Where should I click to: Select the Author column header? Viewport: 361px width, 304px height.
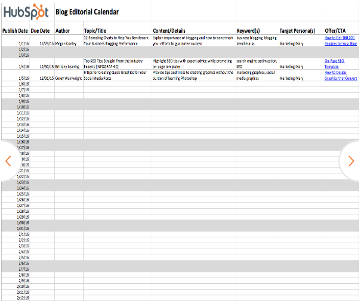(63, 30)
